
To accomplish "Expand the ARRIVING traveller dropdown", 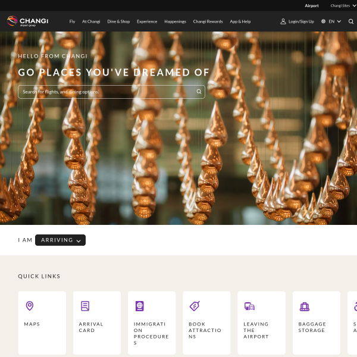I will tap(60, 240).
